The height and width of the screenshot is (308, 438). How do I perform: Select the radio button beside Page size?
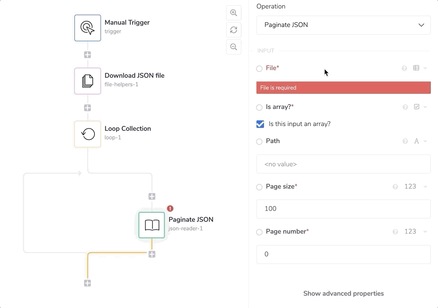pyautogui.click(x=259, y=187)
